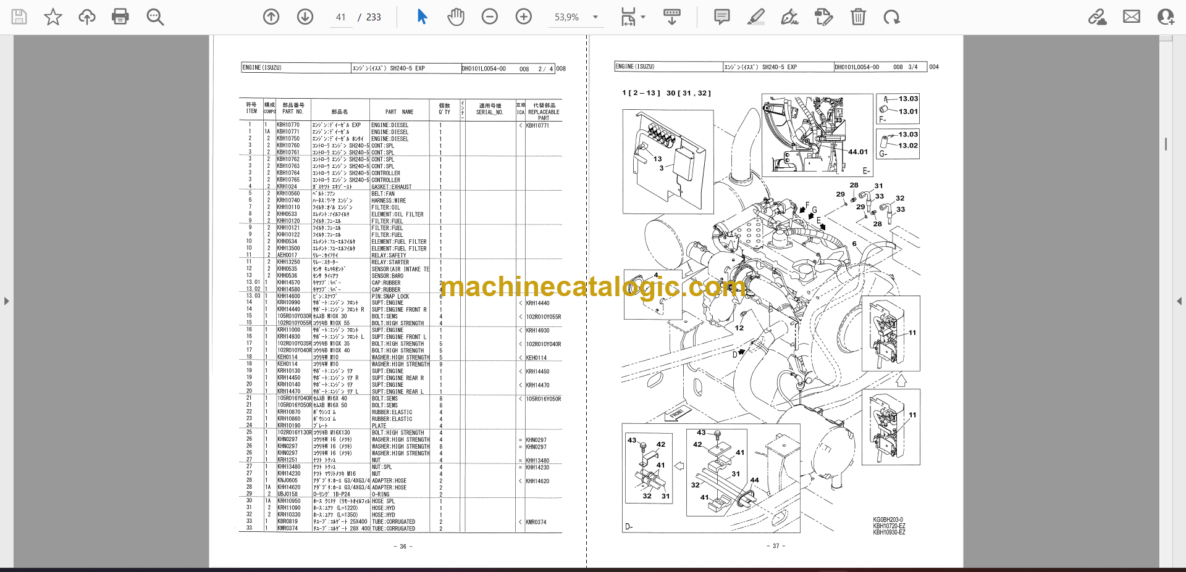This screenshot has width=1186, height=572.
Task: Expand the right tools pane
Action: pyautogui.click(x=1179, y=301)
